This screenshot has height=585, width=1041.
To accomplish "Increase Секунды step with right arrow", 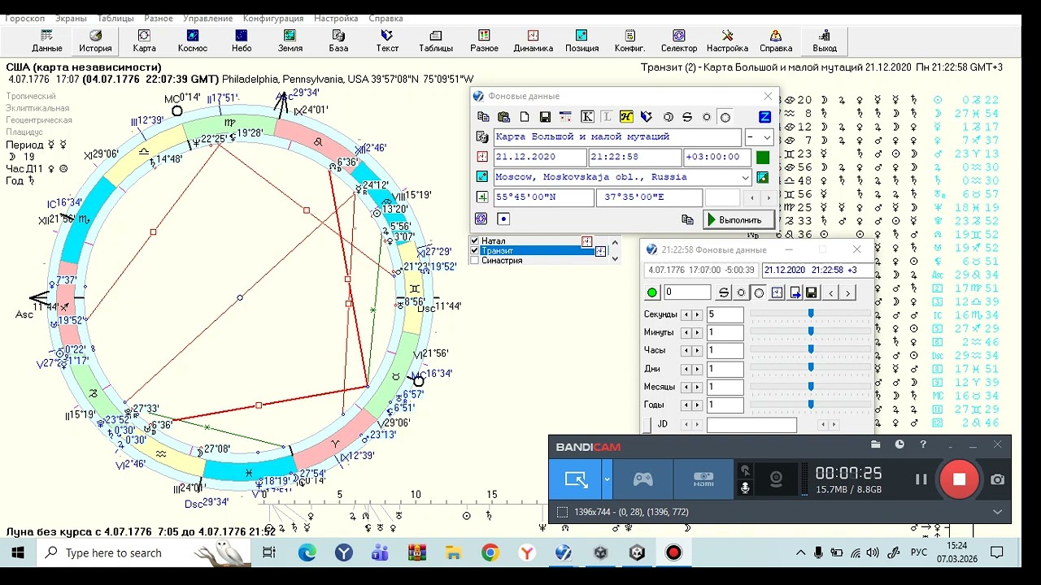I will pyautogui.click(x=697, y=314).
